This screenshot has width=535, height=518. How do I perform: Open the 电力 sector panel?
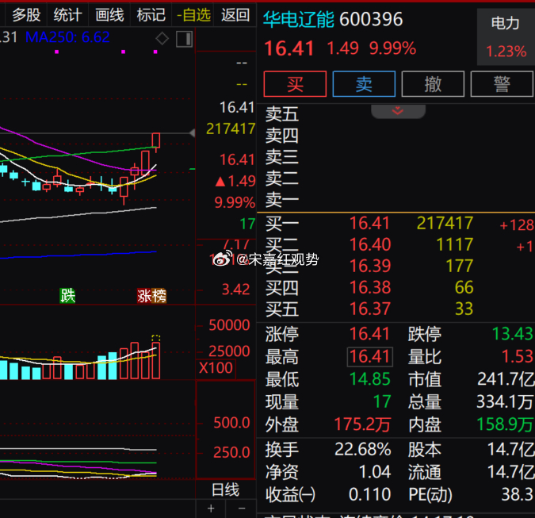pyautogui.click(x=506, y=36)
